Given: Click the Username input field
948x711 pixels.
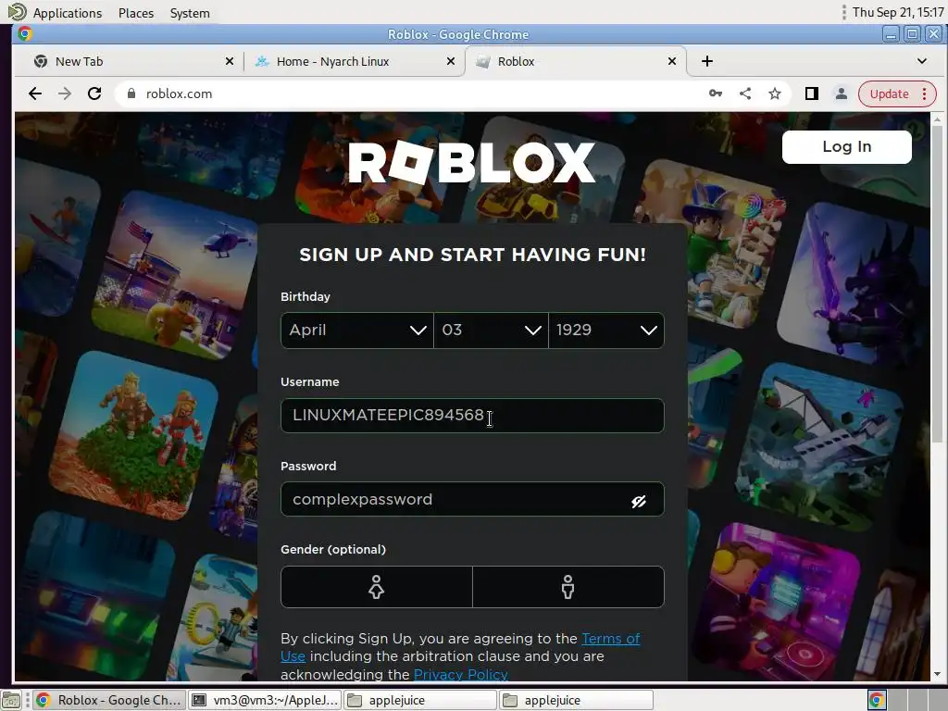Looking at the screenshot, I should 472,416.
